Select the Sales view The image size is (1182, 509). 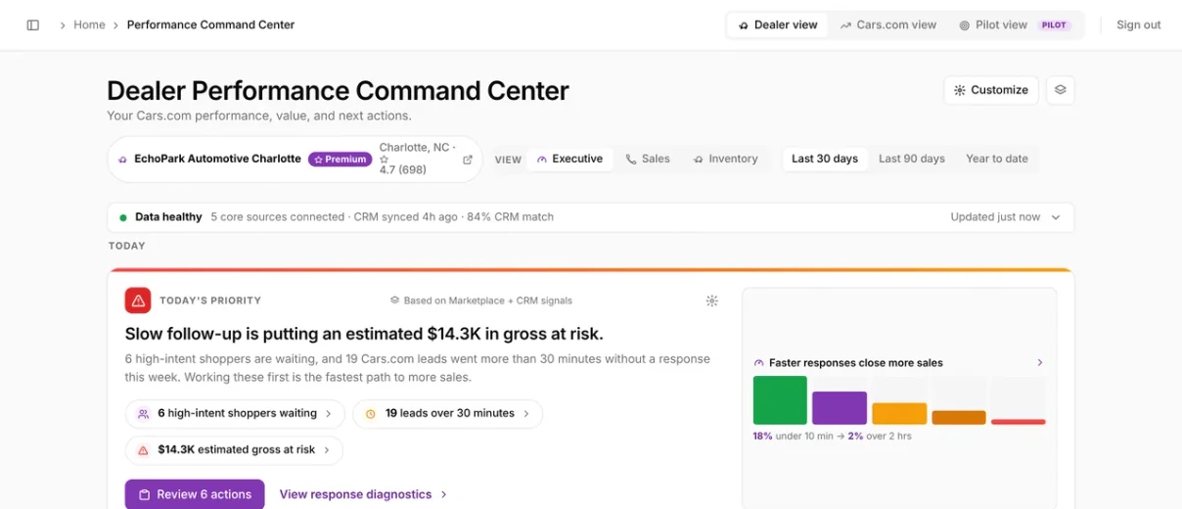pyautogui.click(x=648, y=160)
